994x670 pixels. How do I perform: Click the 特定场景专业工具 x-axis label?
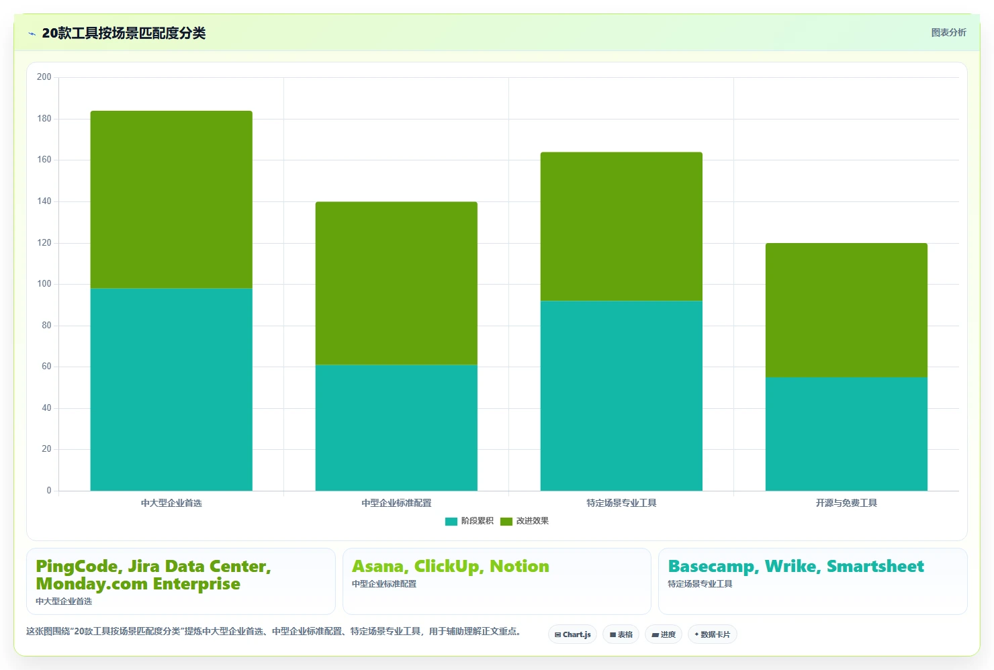pos(621,503)
